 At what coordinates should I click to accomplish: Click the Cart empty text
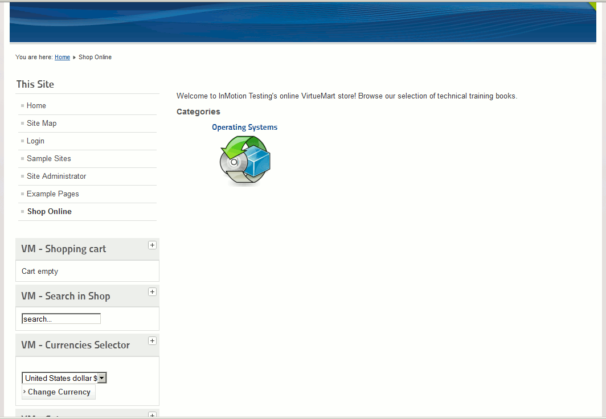[x=40, y=271]
